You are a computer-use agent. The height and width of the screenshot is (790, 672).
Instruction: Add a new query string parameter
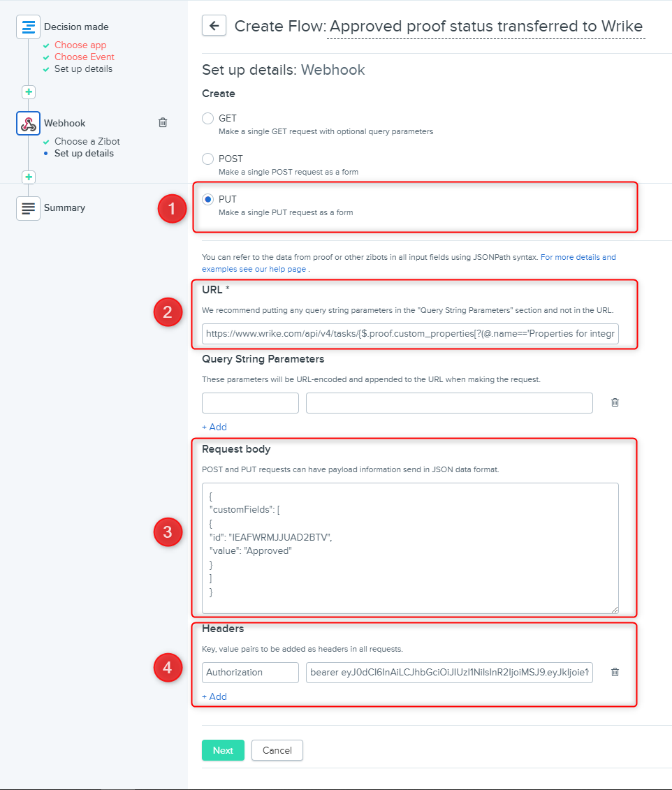tap(214, 427)
